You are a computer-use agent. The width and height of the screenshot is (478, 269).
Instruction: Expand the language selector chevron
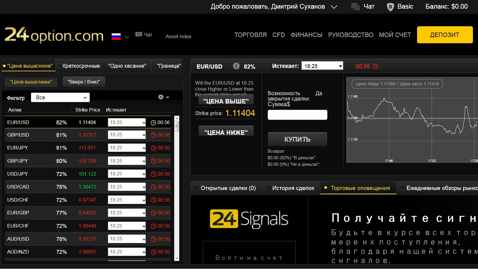point(127,37)
